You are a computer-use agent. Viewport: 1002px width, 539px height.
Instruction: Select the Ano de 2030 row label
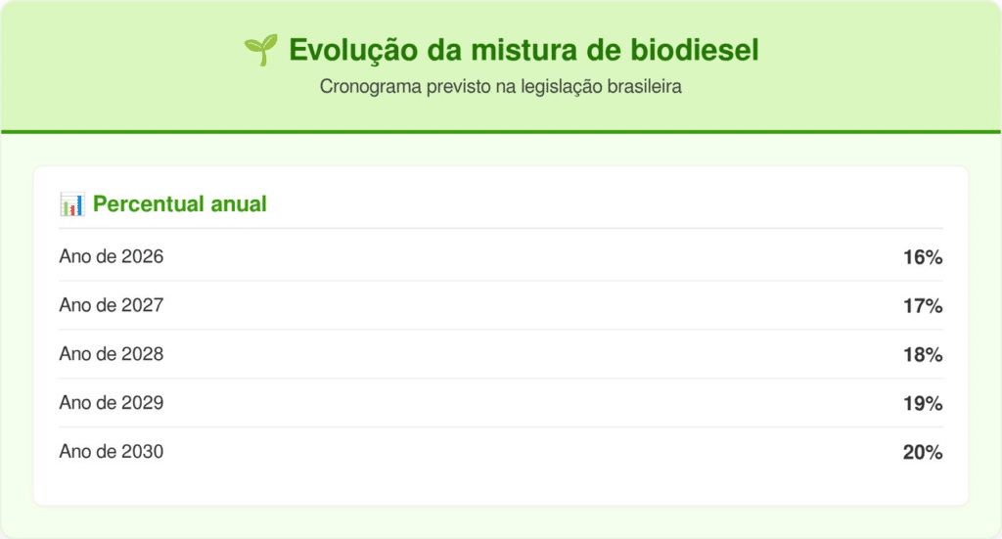112,452
